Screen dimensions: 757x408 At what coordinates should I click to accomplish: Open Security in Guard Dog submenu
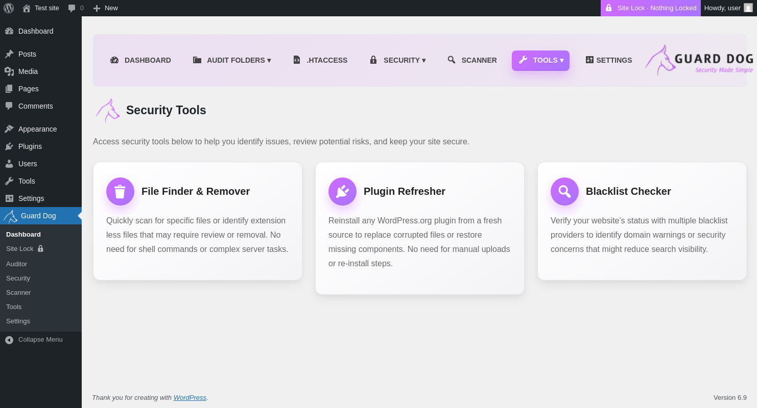pos(41,278)
